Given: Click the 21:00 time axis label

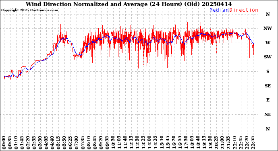Looking at the screenshot, I should tap(222, 143).
